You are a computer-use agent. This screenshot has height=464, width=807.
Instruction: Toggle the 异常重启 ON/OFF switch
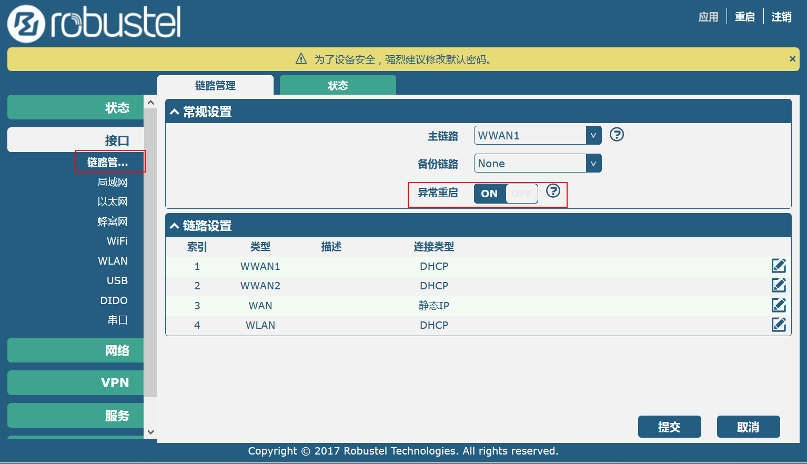(x=506, y=194)
